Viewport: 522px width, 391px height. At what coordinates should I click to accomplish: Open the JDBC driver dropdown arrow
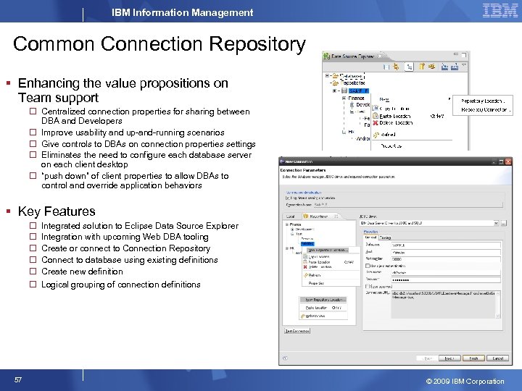(497, 223)
